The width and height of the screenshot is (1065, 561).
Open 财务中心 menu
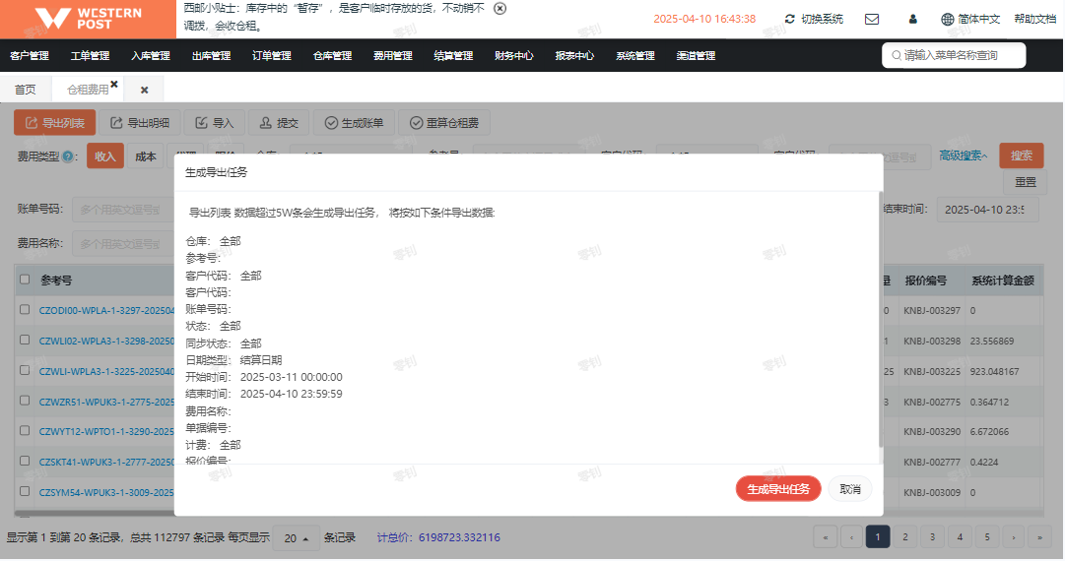pyautogui.click(x=514, y=56)
